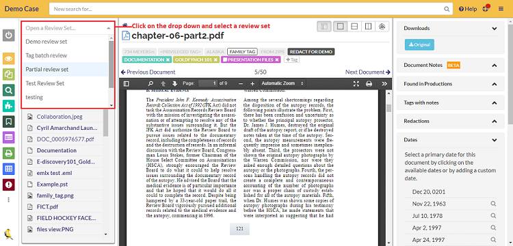Click the find magnifier in PDF toolbar

pos(150,83)
